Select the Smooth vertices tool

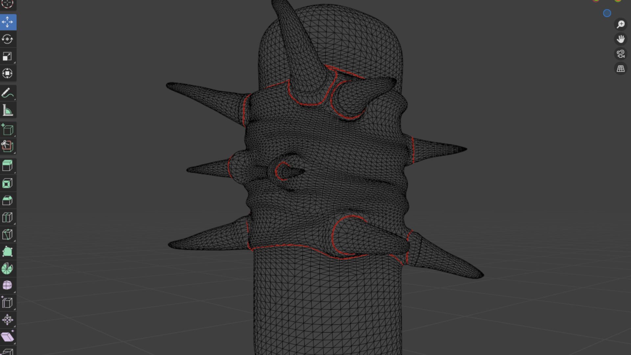click(8, 285)
